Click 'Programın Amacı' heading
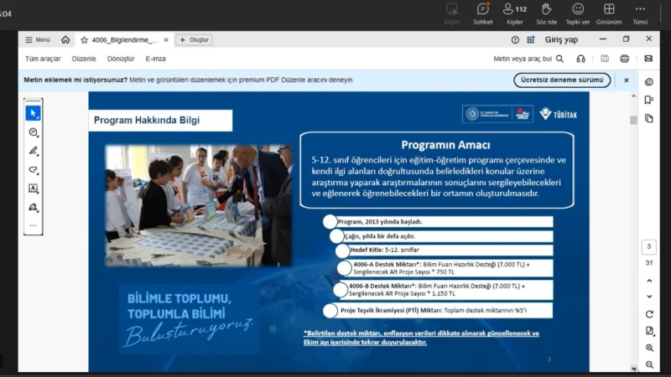The image size is (671, 377). tap(445, 145)
